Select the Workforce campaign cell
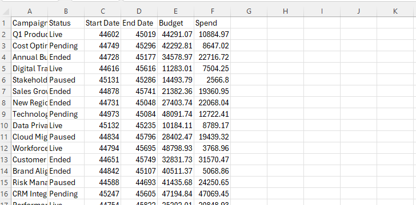This screenshot has width=416, height=205. coord(30,148)
